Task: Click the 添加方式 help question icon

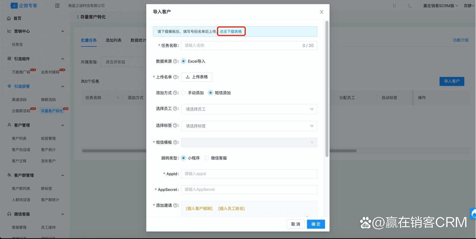Action: coord(175,93)
